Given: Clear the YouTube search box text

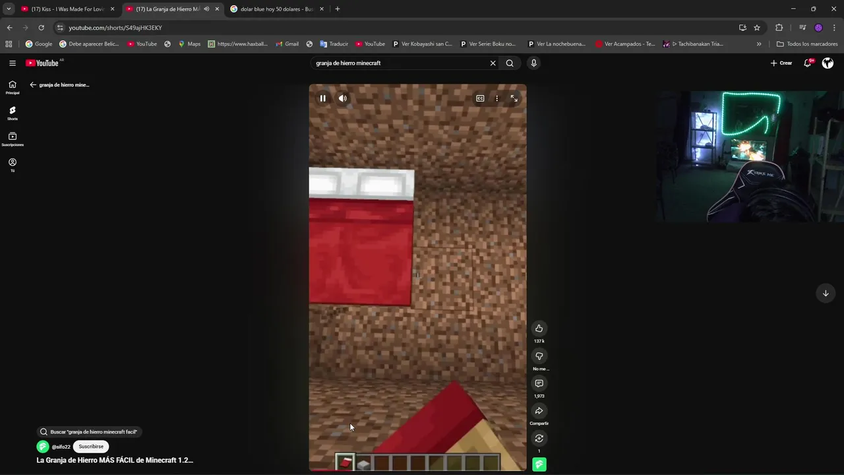Looking at the screenshot, I should click(493, 63).
